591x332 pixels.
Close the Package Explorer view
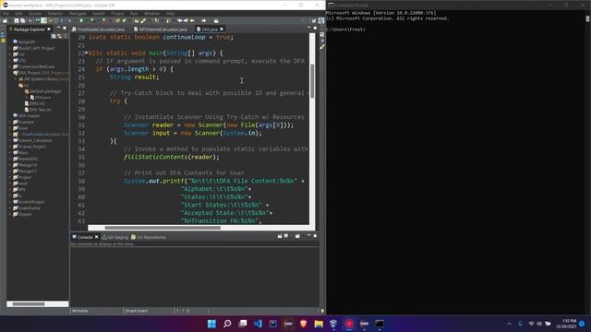pos(49,29)
